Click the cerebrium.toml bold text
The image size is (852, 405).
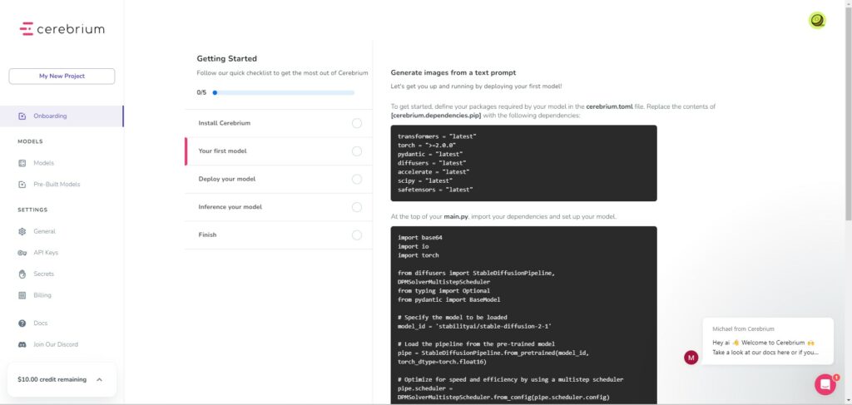pyautogui.click(x=608, y=106)
